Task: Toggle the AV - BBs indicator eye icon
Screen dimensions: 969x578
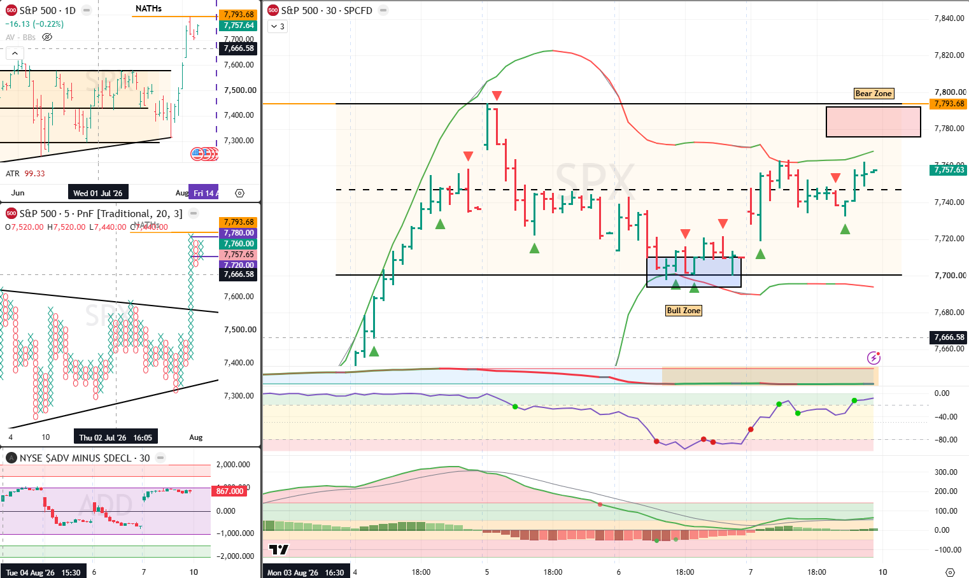Action: [x=47, y=37]
